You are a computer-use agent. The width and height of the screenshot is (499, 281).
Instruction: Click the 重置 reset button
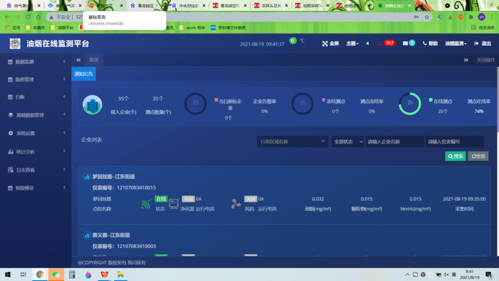tap(478, 156)
